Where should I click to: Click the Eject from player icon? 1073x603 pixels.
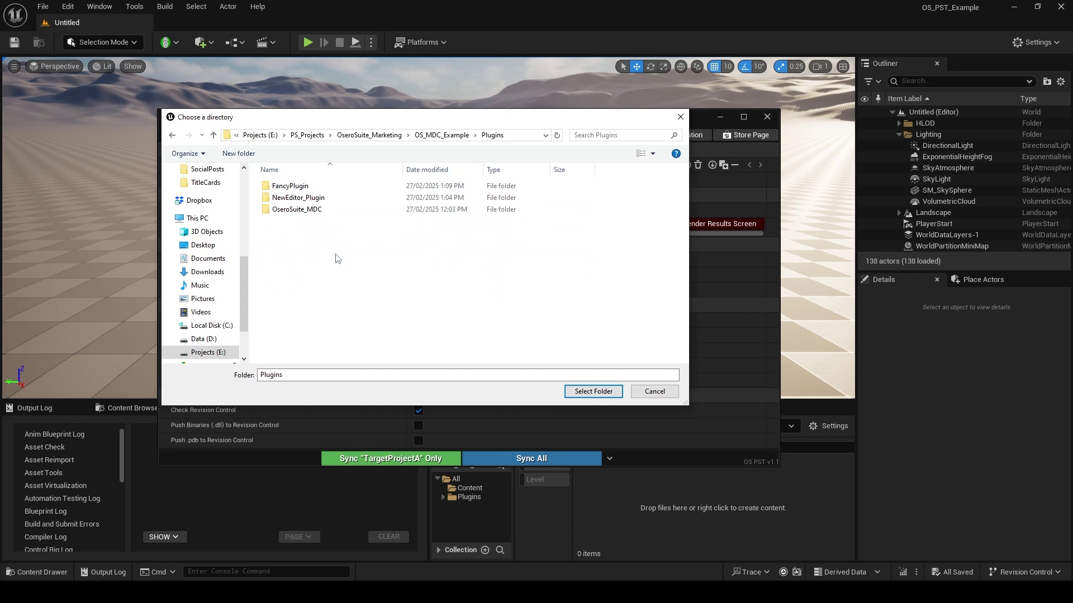355,42
